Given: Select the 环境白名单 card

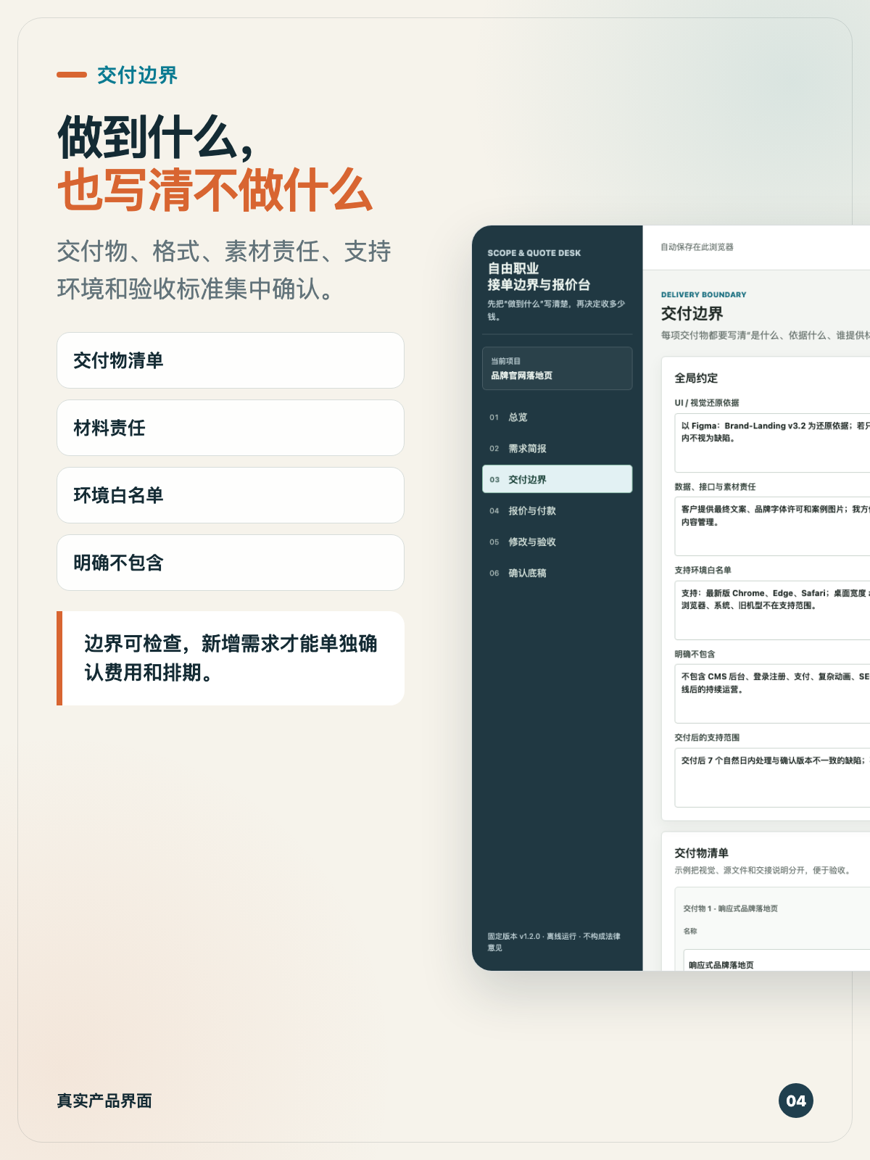Looking at the screenshot, I should pos(231,495).
